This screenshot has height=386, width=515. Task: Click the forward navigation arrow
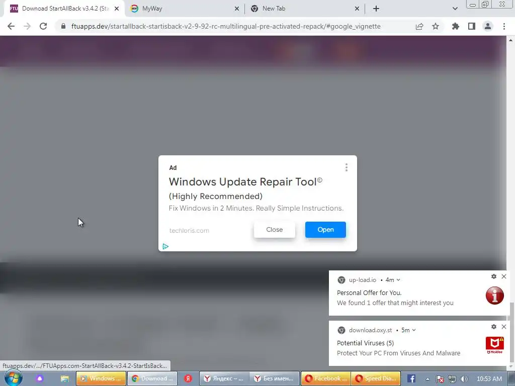coord(27,26)
